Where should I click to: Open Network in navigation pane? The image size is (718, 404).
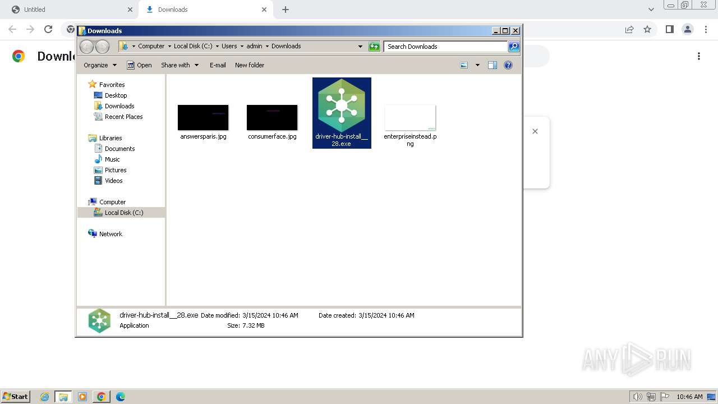[111, 234]
